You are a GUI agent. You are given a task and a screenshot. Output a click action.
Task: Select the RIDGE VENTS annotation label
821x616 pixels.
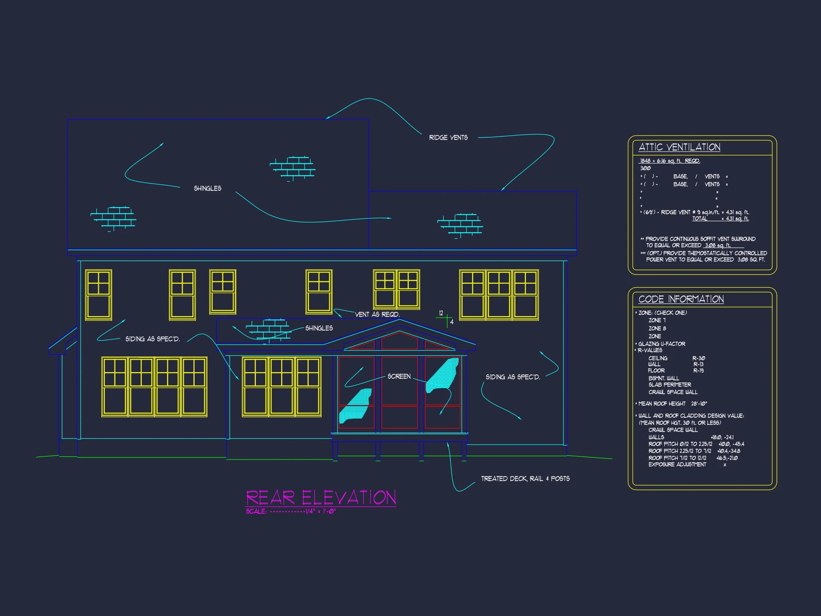click(448, 138)
